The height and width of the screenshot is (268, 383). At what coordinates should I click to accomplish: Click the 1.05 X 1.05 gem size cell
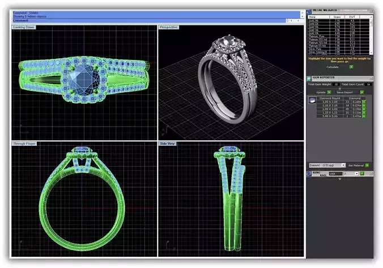[330, 102]
